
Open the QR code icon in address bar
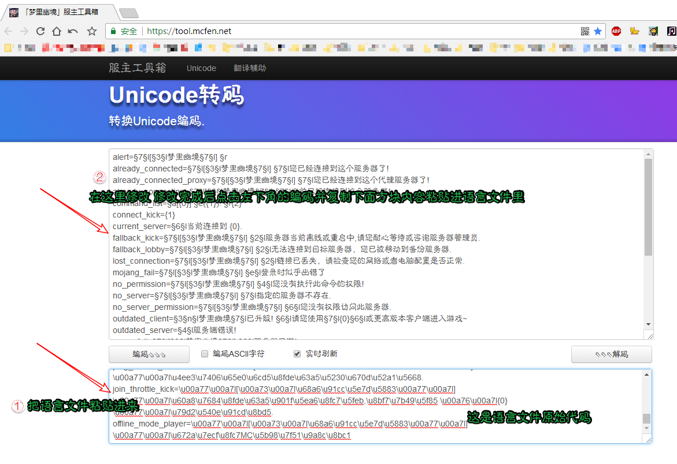(x=584, y=31)
